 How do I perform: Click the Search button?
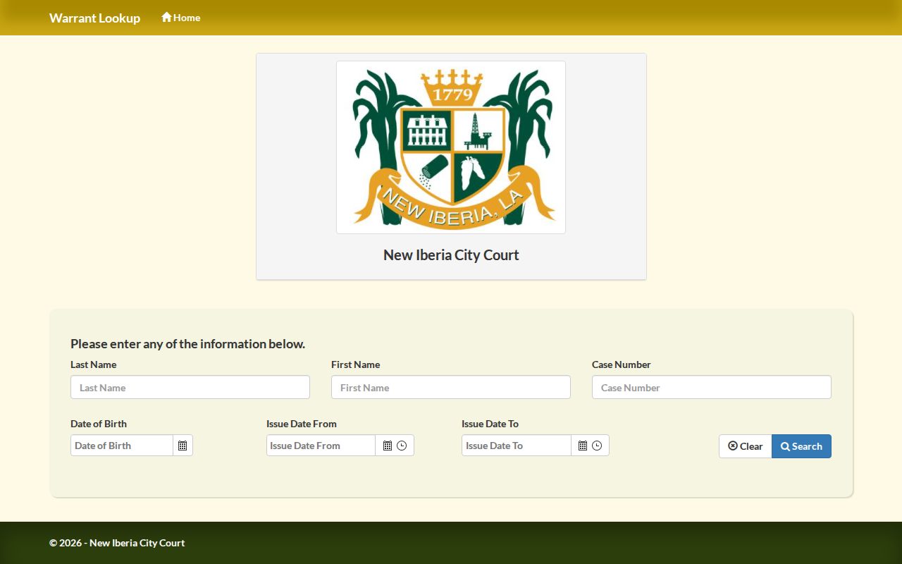801,446
